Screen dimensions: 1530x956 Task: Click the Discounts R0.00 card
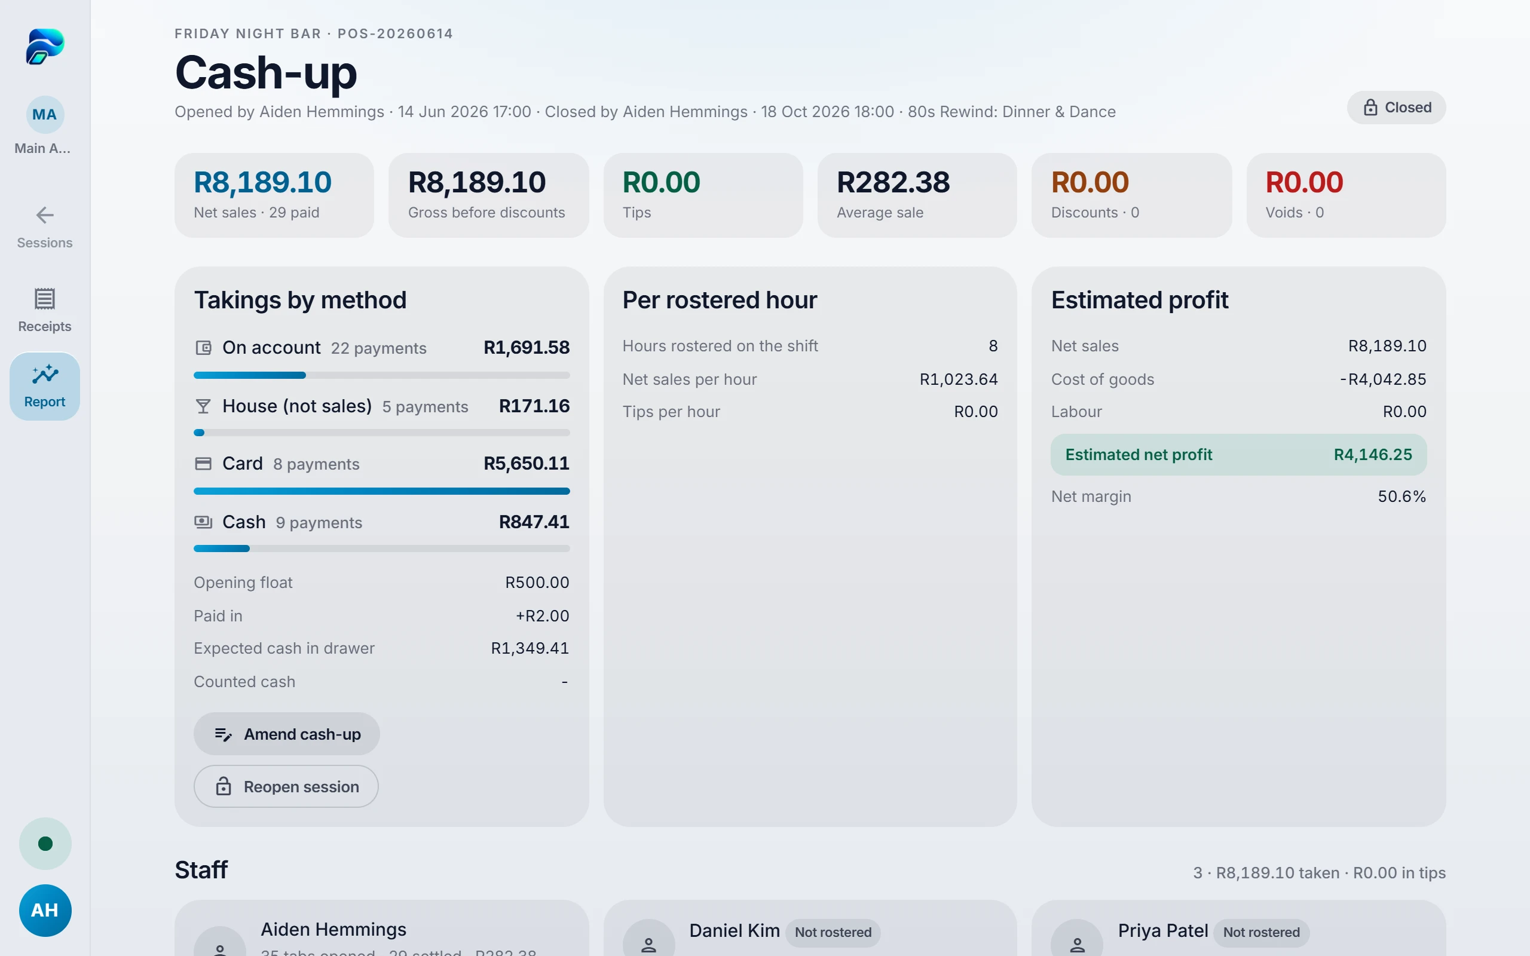[1132, 195]
